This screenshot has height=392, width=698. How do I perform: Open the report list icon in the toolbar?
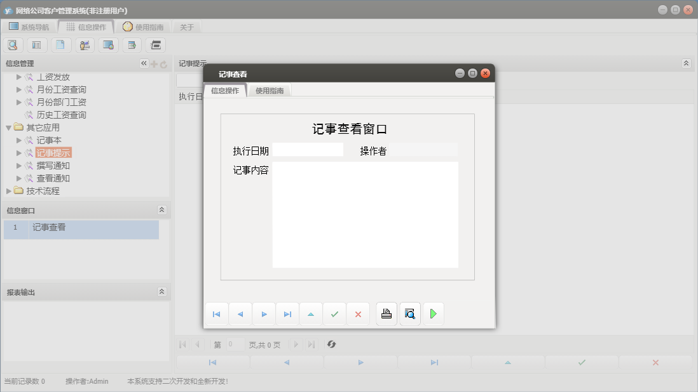(x=36, y=45)
